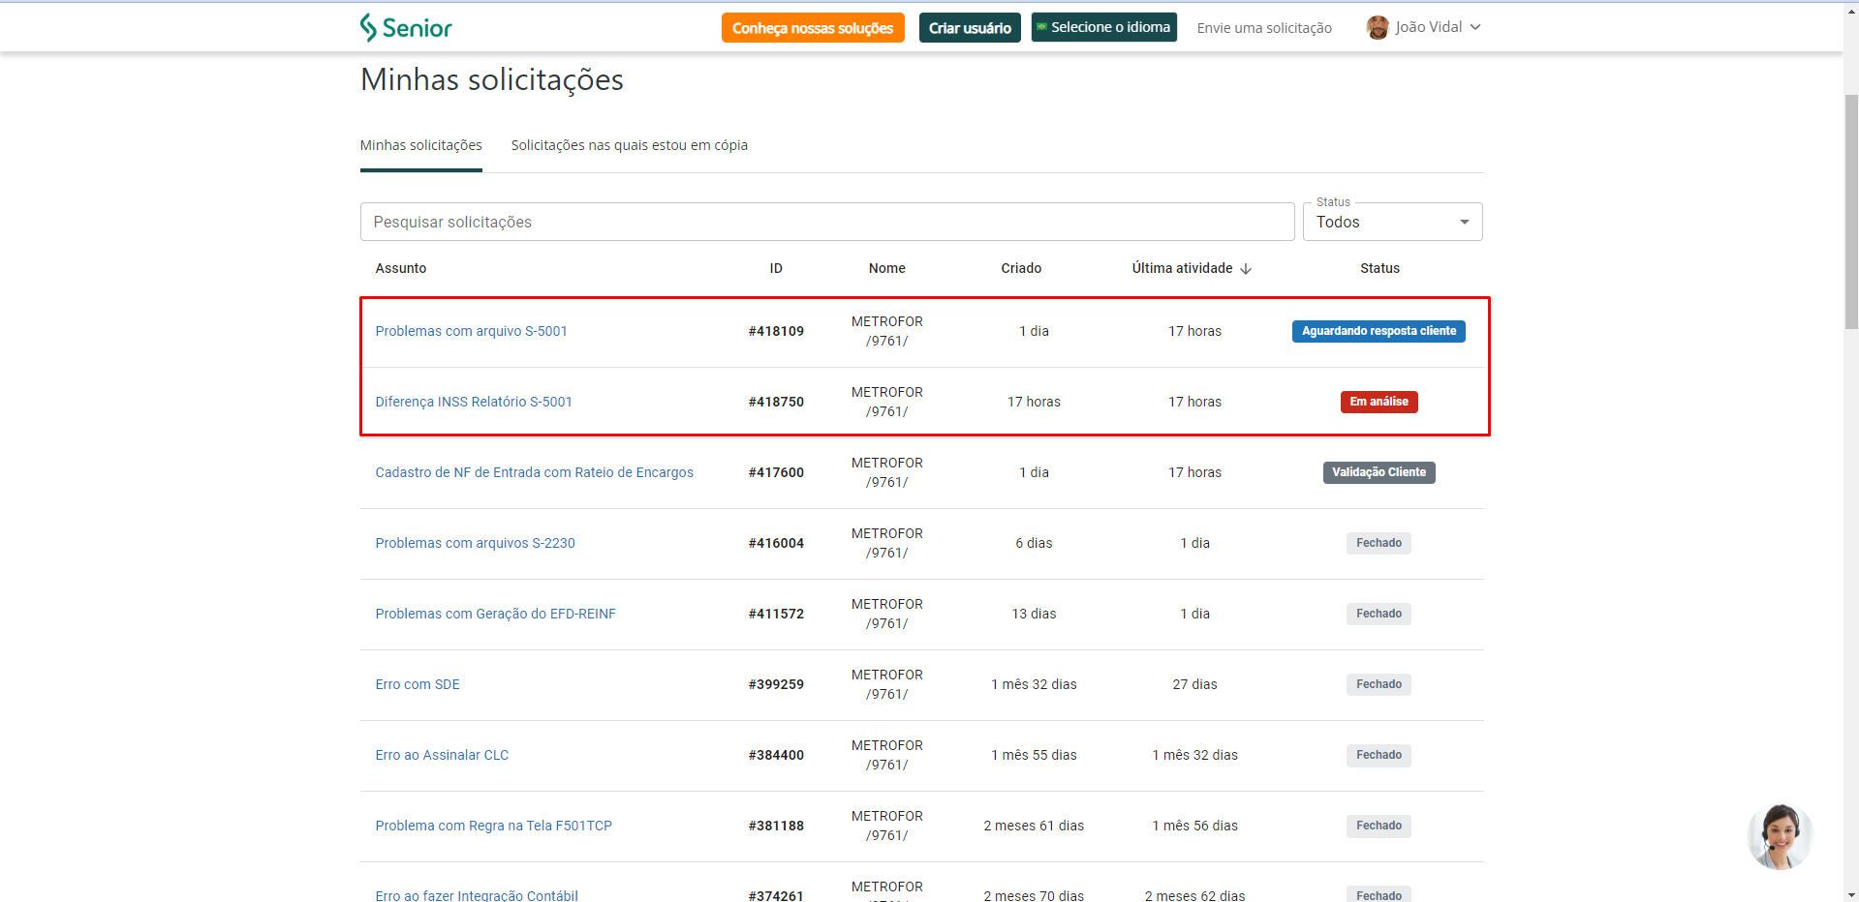
Task: Open the Status Todos dropdown
Action: (x=1392, y=222)
